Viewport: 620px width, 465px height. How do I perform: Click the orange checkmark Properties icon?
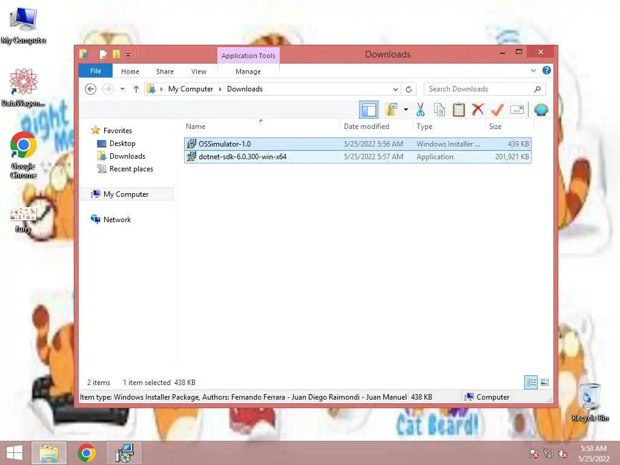tap(497, 110)
